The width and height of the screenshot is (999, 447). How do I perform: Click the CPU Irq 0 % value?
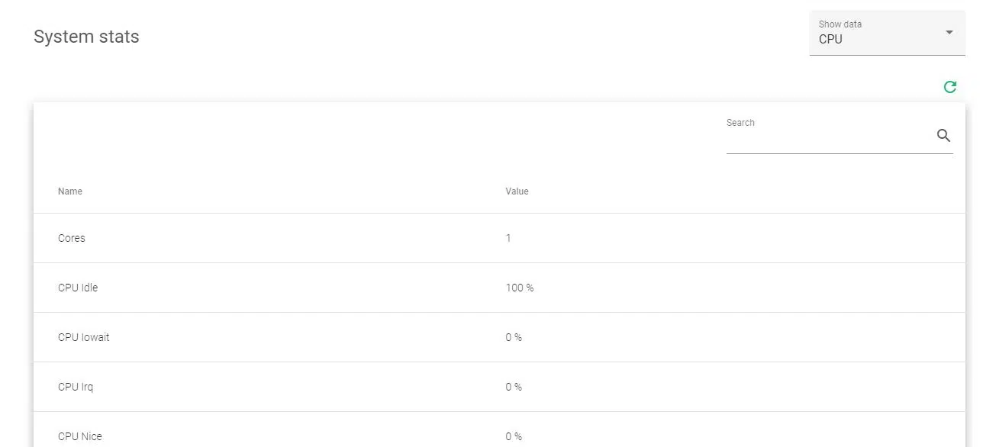pos(514,387)
